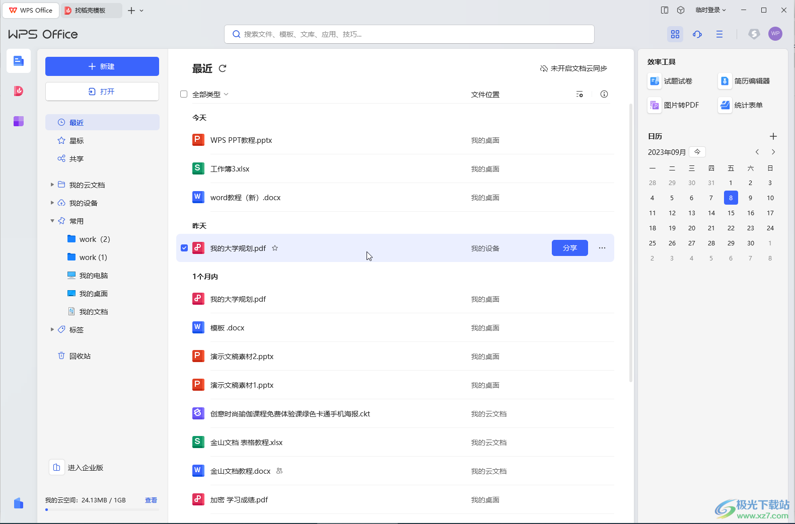Open 回收站 in sidebar
The width and height of the screenshot is (795, 524).
coord(102,356)
